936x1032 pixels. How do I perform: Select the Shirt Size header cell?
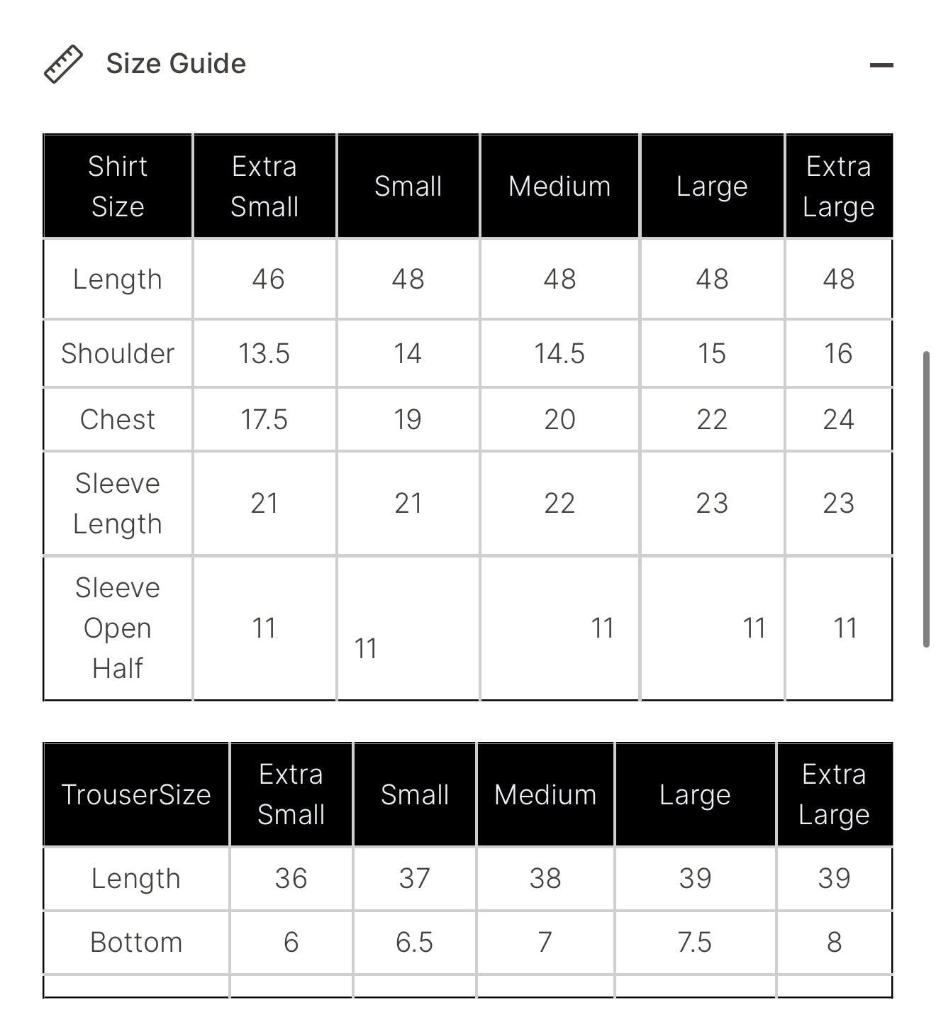pyautogui.click(x=118, y=186)
